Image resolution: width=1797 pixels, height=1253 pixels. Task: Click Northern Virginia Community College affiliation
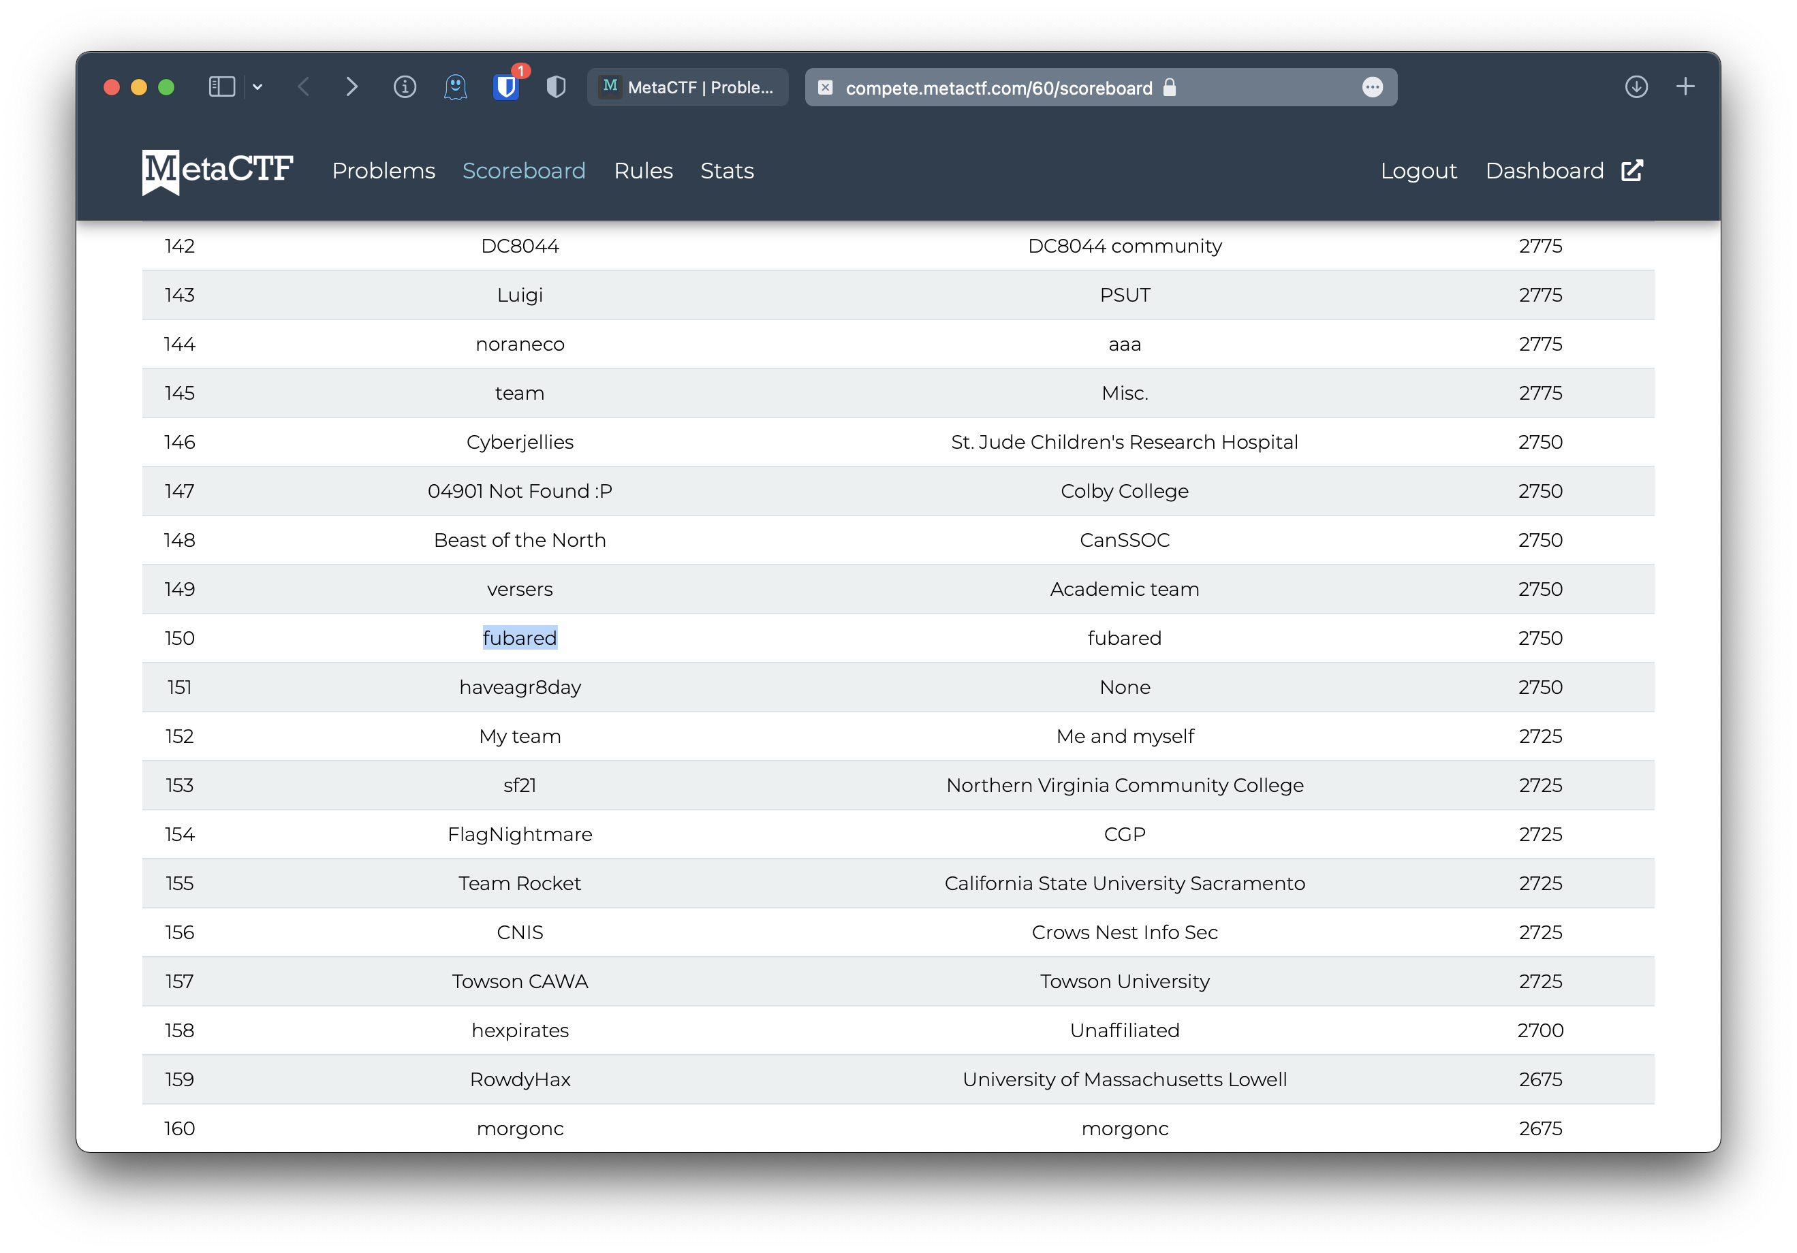(1124, 786)
